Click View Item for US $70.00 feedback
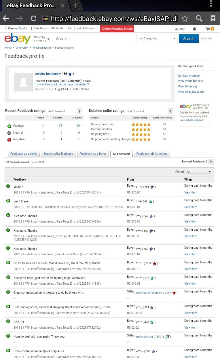Screen dimensions: 220x358 tap(191, 193)
